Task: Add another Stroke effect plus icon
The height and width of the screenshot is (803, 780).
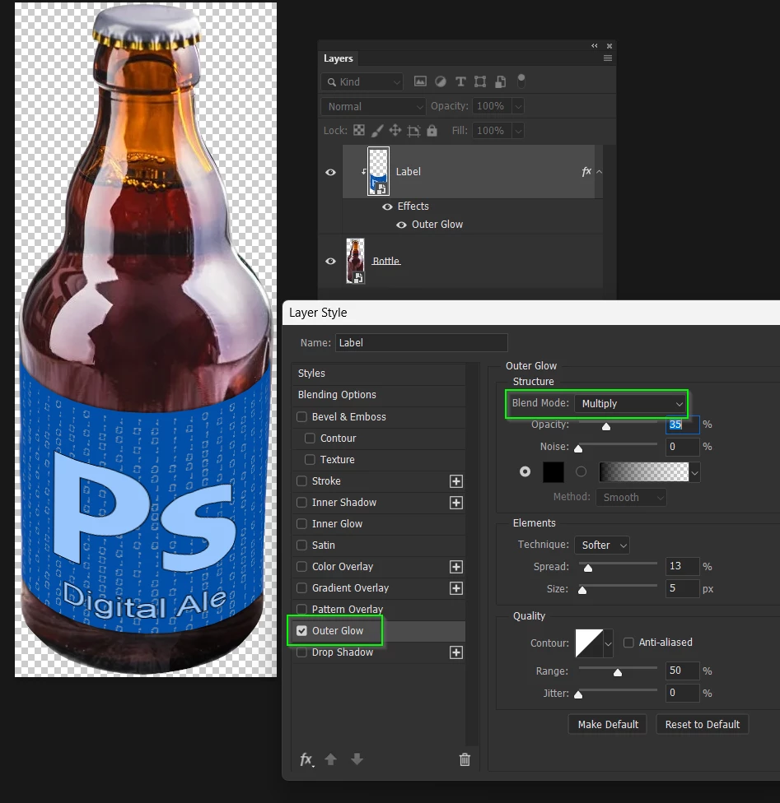Action: (456, 480)
